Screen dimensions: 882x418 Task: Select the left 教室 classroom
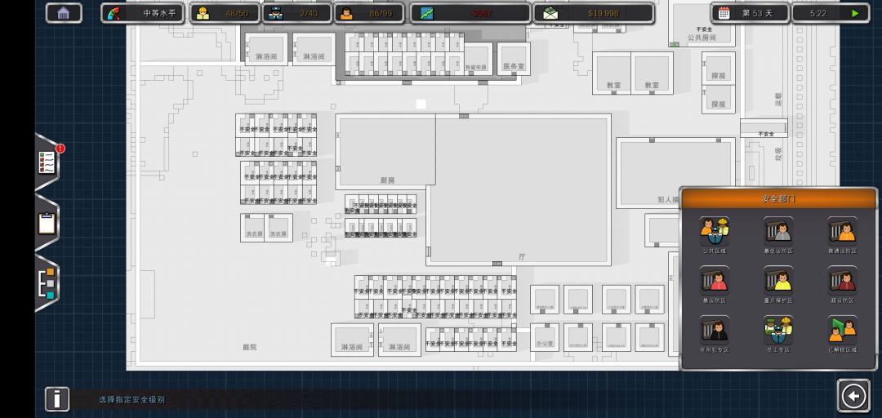pos(612,73)
